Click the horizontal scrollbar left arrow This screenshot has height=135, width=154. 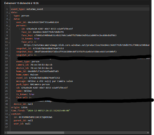pos(6,133)
